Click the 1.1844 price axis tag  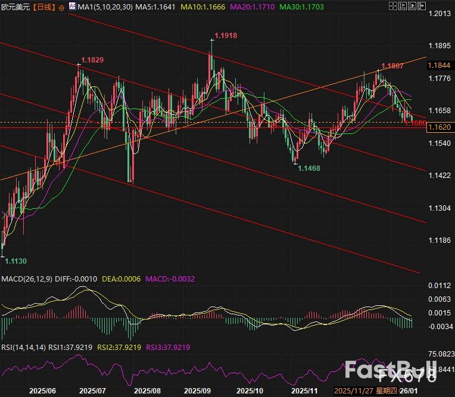click(x=440, y=65)
